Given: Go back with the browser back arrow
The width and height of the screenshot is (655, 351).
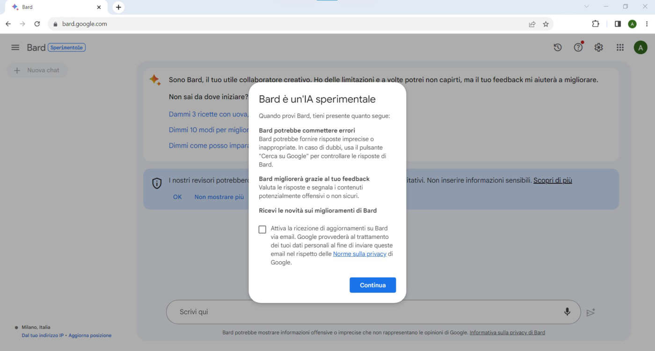Looking at the screenshot, I should click(x=8, y=24).
